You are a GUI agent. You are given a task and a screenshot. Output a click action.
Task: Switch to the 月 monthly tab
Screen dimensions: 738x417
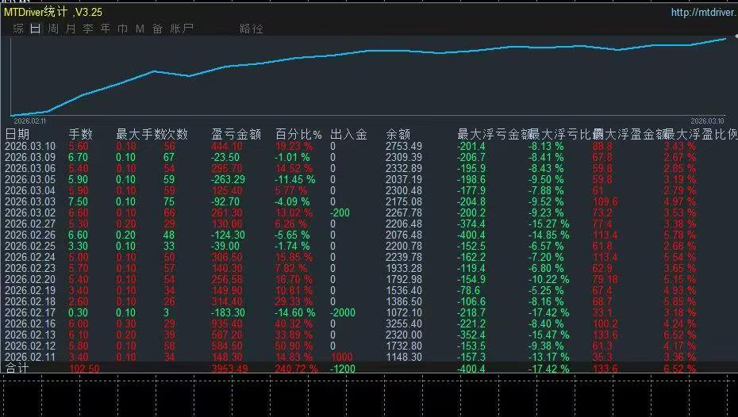tap(71, 29)
